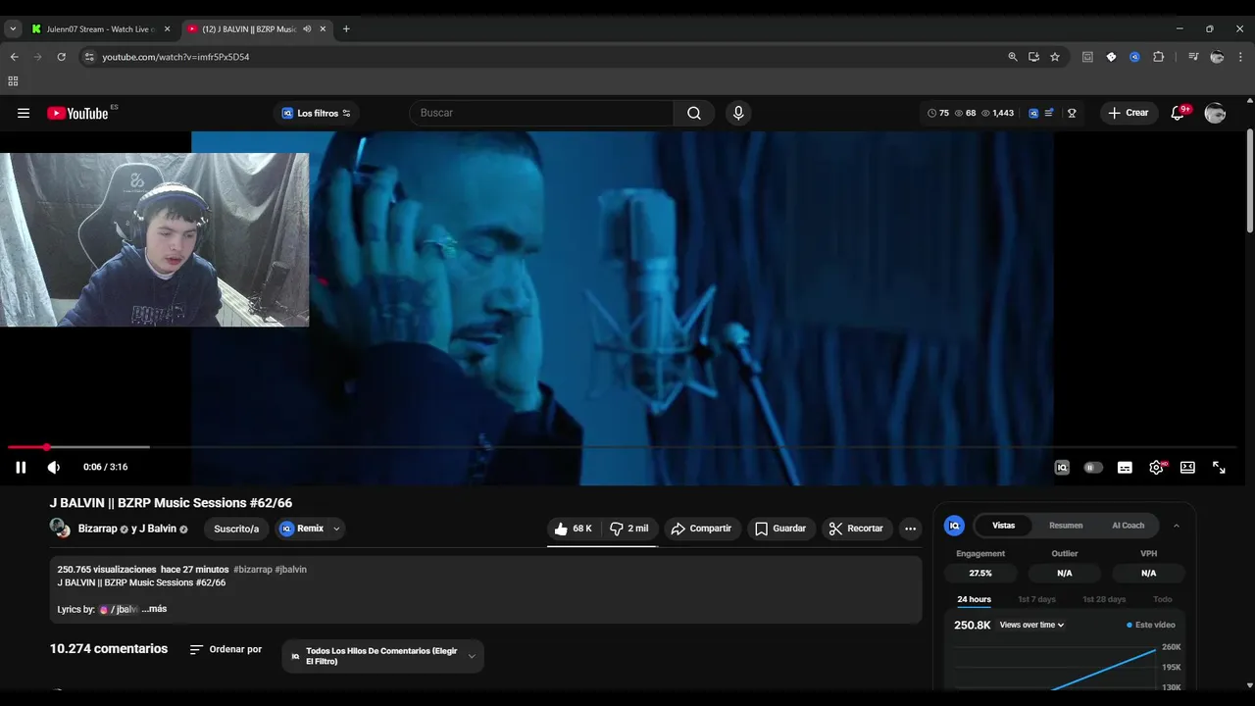This screenshot has height=706, width=1255.
Task: Expand comment threads filter dropdown
Action: 382,656
